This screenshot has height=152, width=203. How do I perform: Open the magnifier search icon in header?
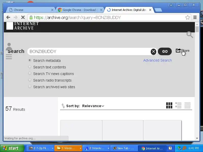190,35
